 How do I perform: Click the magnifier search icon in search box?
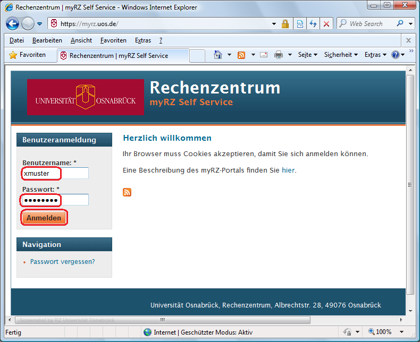[400, 24]
